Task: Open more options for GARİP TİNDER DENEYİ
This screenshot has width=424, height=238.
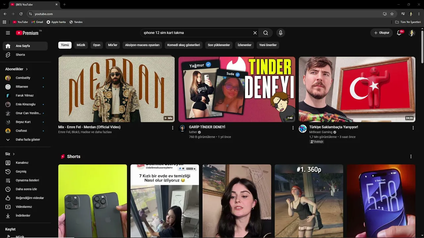Action: (293, 128)
